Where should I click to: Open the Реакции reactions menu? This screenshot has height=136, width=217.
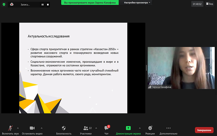click(x=150, y=130)
